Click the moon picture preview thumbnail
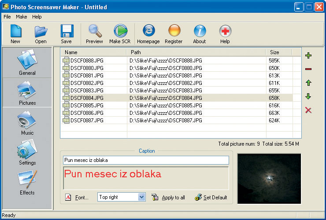 (269, 179)
